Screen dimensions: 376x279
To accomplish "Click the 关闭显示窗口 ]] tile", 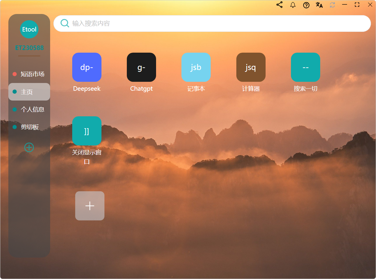I will point(87,131).
